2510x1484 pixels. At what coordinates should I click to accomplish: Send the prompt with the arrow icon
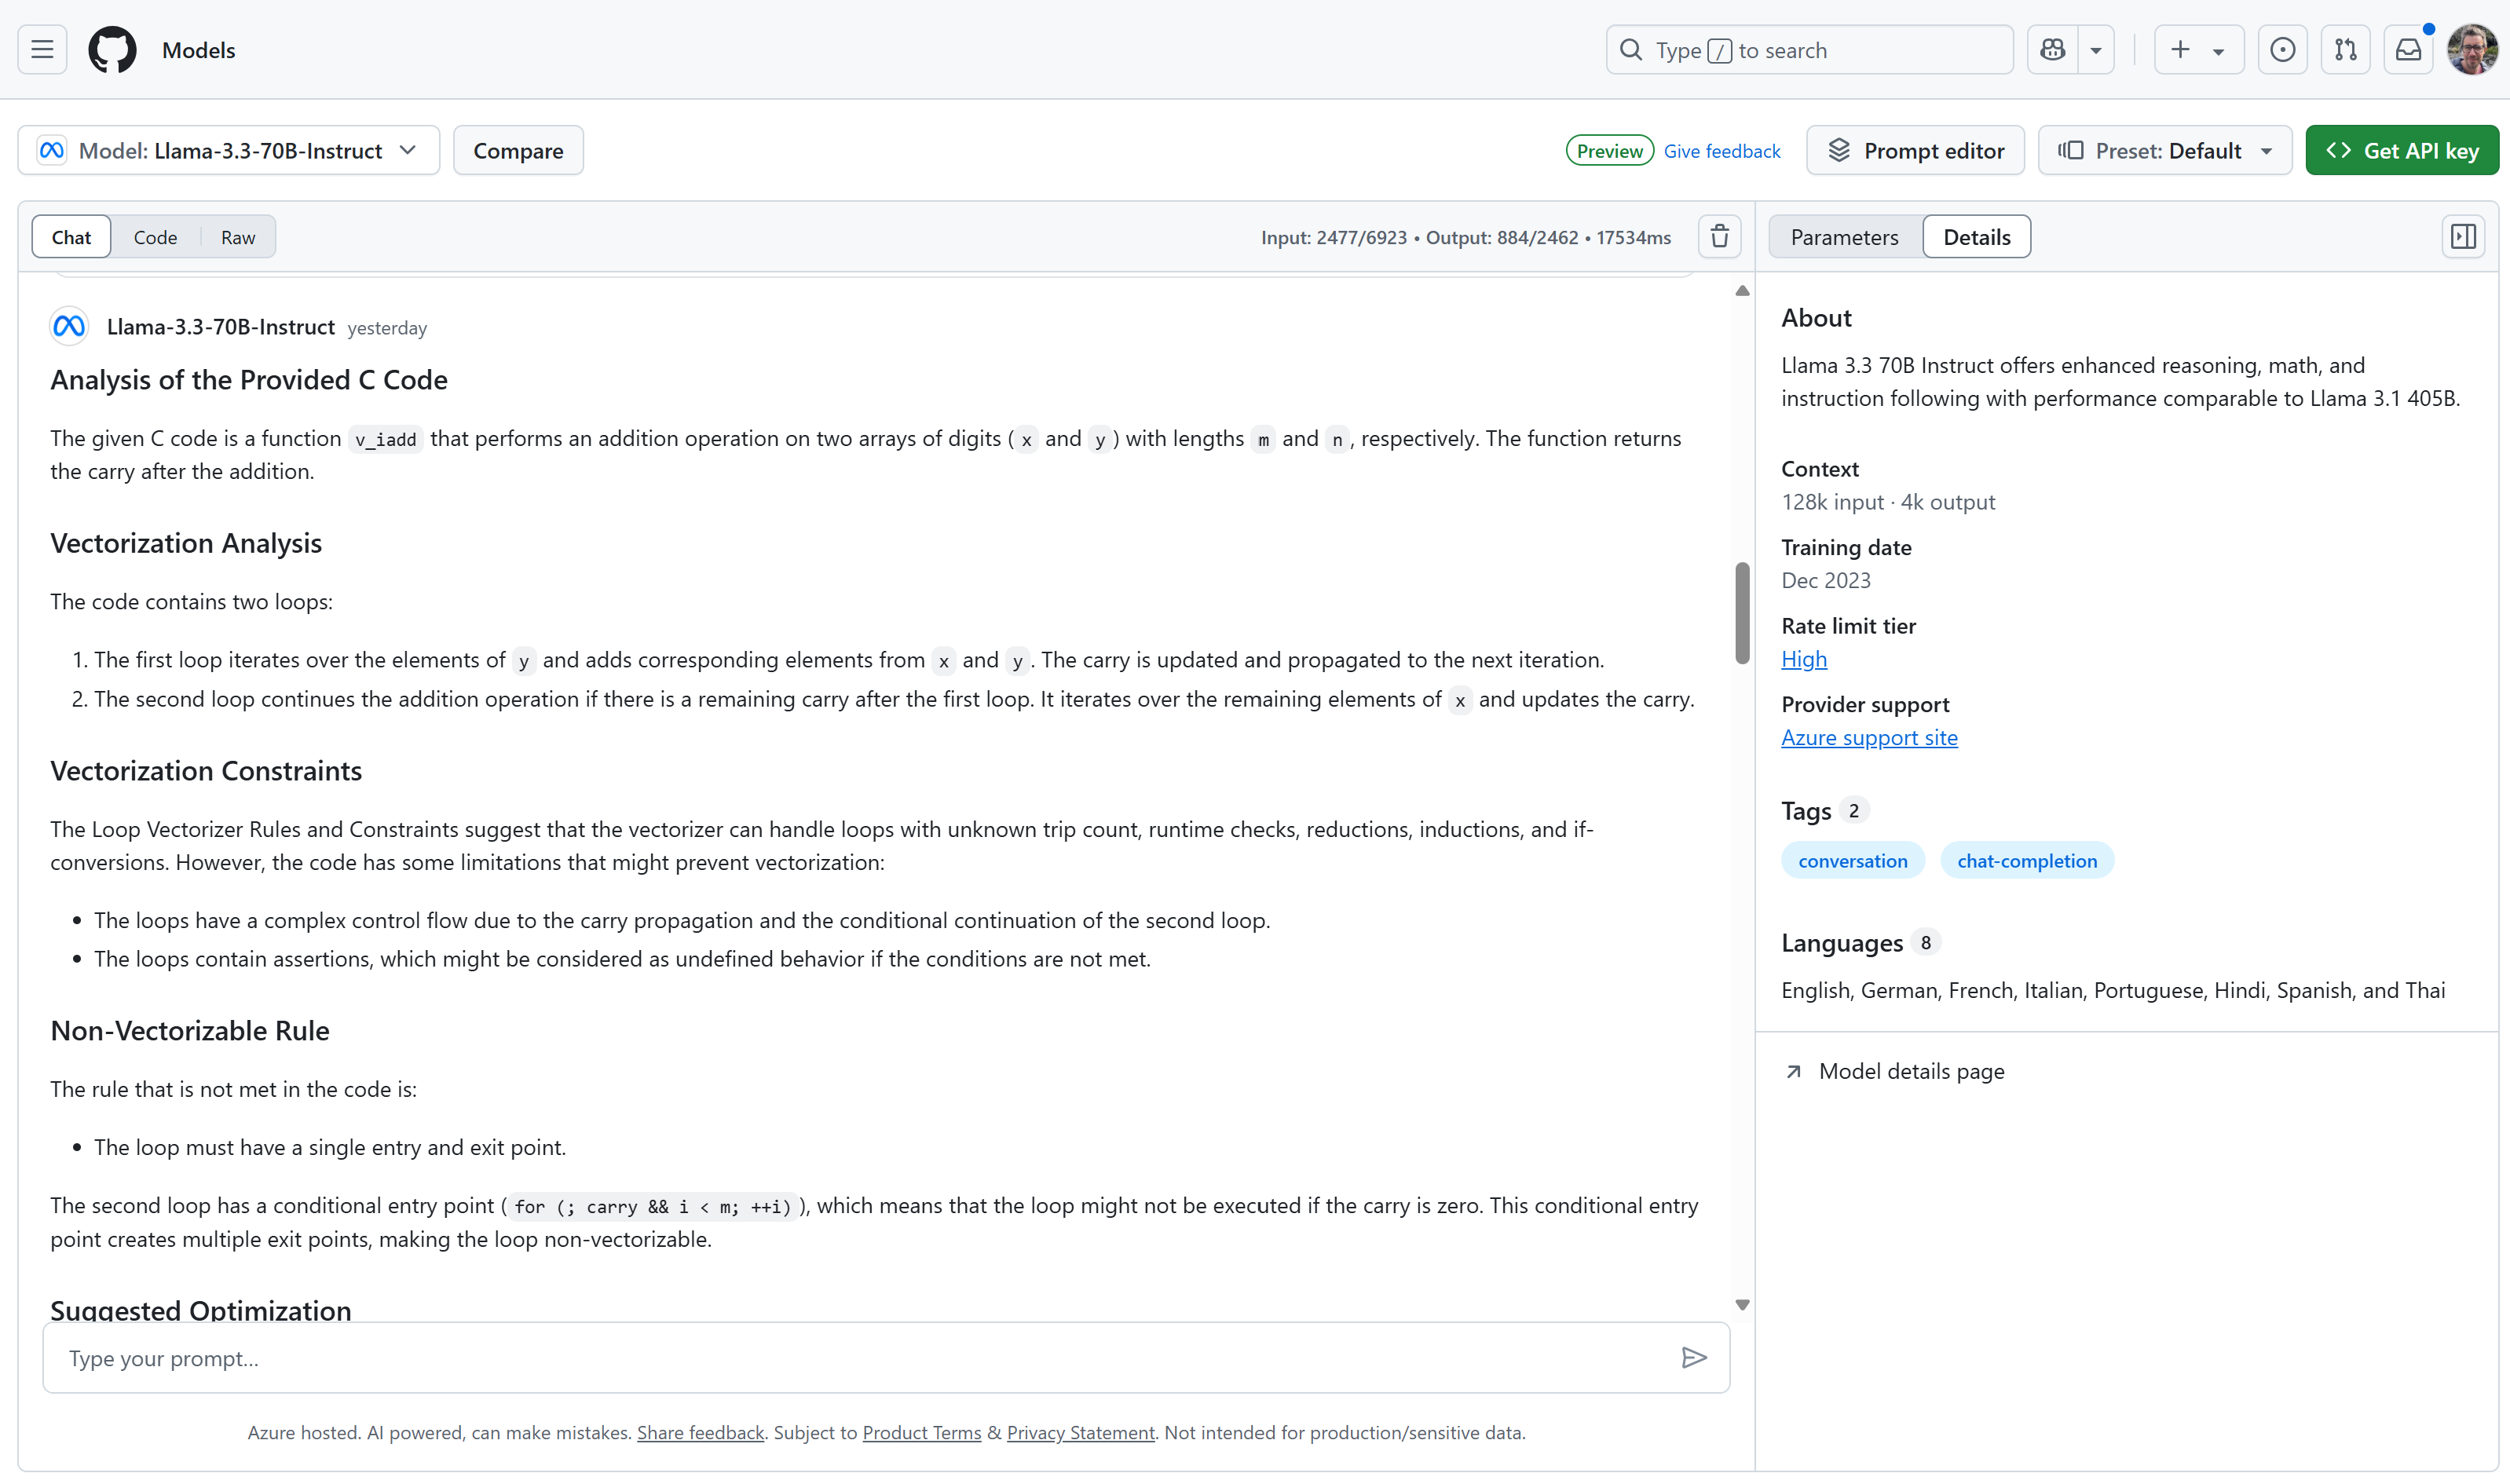(x=1694, y=1358)
